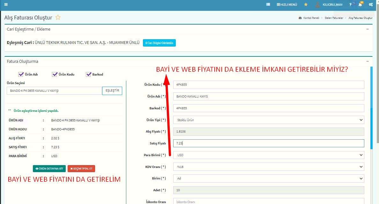Image resolution: width=379 pixels, height=204 pixels.
Task: Collapse the Cari Eşleştirme / Ekleme panel
Action: [368, 29]
